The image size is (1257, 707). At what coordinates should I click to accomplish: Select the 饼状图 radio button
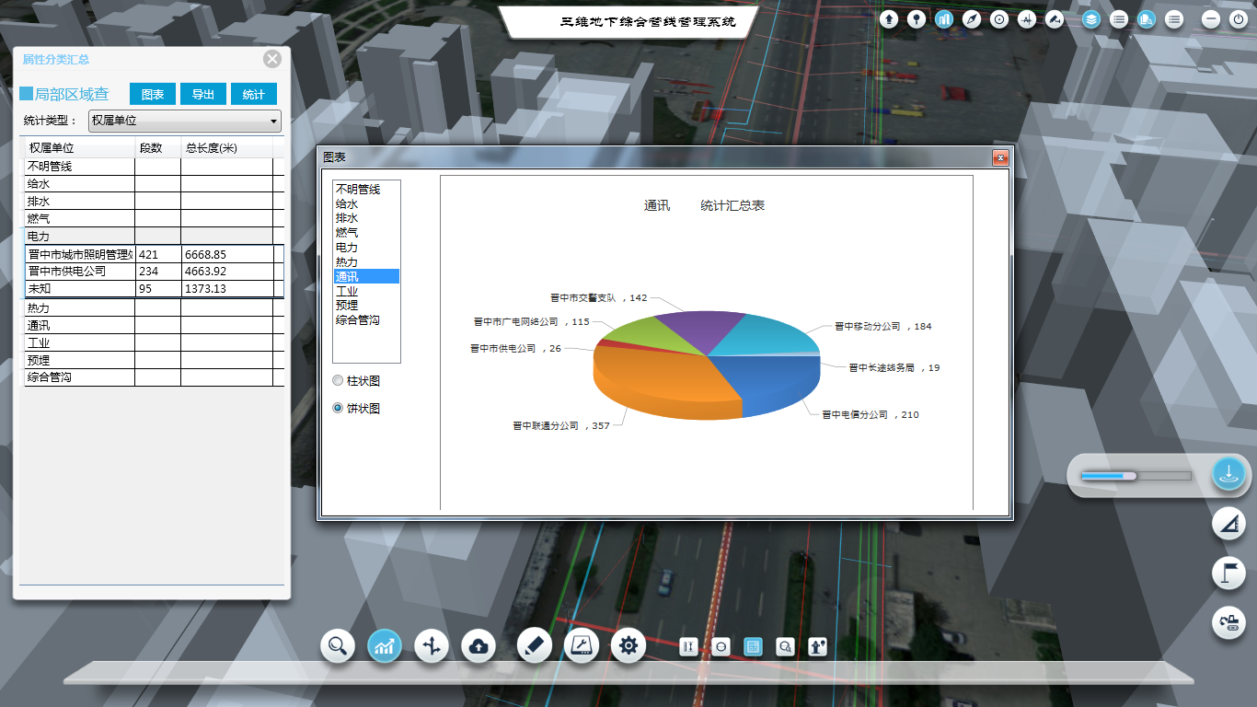pos(338,409)
